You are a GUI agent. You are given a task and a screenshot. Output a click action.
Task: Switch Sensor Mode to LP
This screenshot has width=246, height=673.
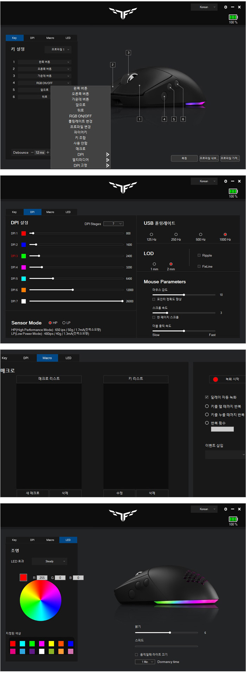click(64, 323)
